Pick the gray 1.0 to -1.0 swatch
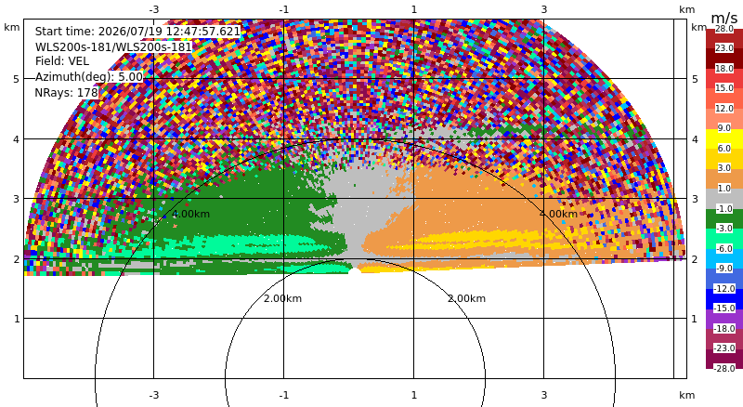This screenshot has height=407, width=743. (x=724, y=199)
